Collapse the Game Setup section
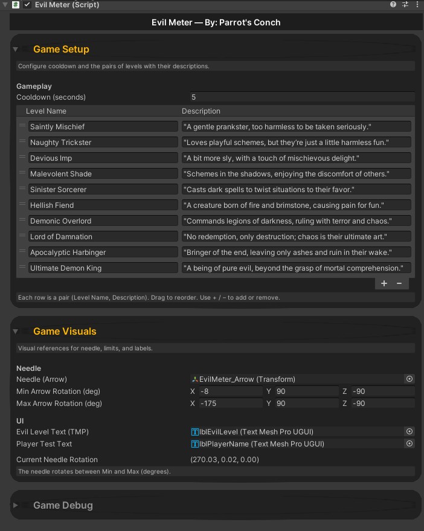The height and width of the screenshot is (531, 424). click(16, 50)
